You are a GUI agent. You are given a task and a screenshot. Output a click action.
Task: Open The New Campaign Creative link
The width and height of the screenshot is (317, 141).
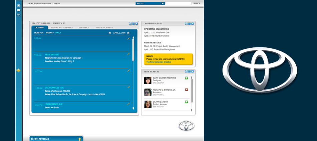[158, 62]
